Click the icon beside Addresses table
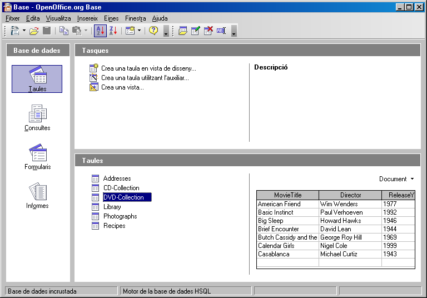427x298 pixels. pyautogui.click(x=95, y=178)
